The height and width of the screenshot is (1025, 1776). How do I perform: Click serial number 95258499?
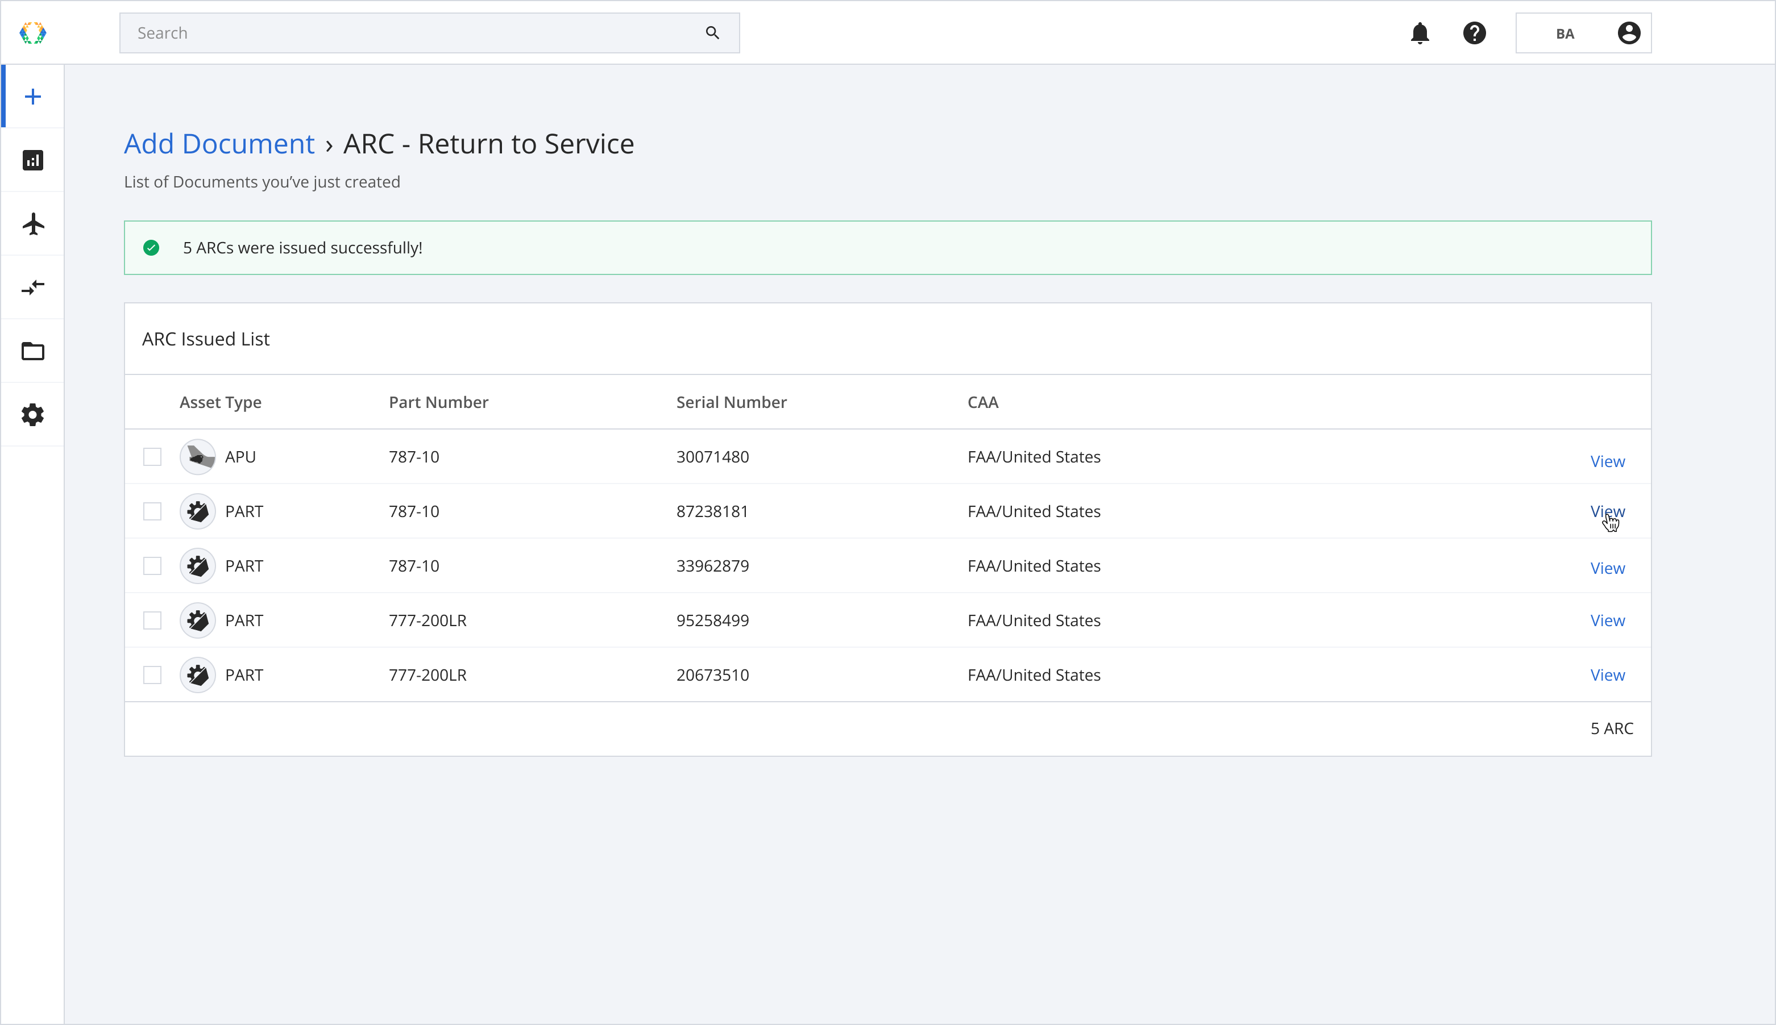coord(713,620)
